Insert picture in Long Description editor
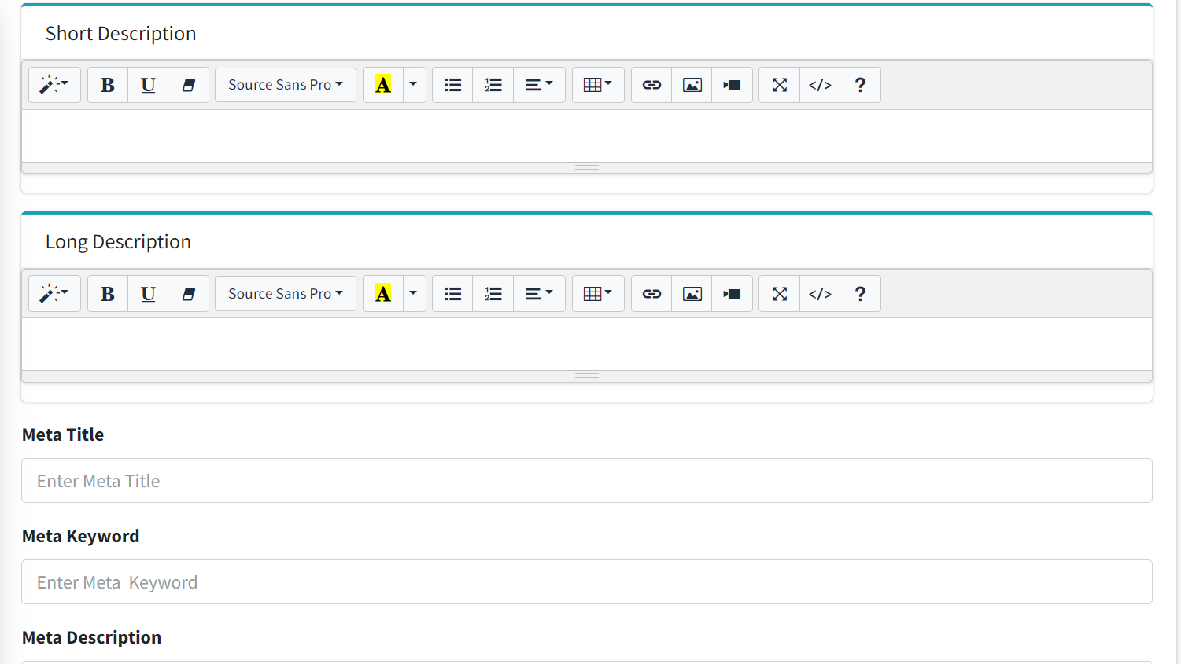 [692, 294]
